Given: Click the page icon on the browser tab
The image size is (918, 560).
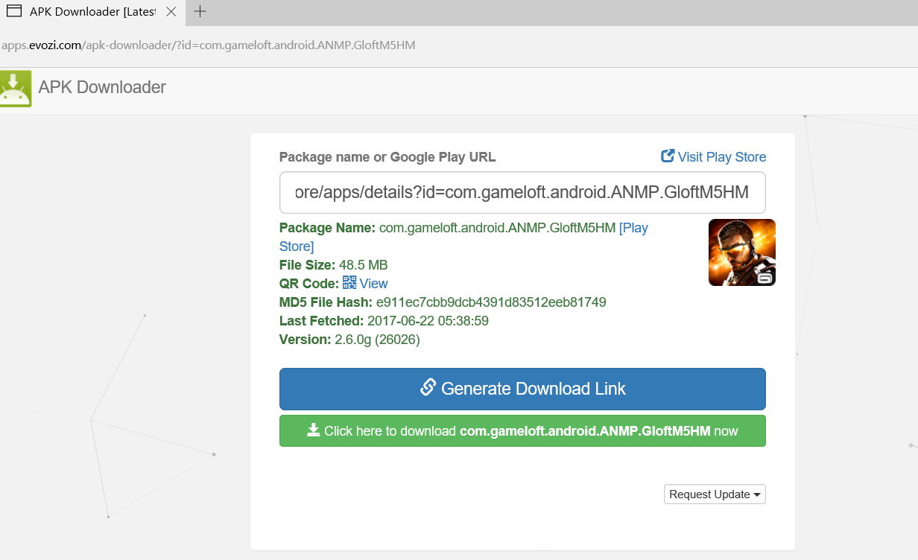Looking at the screenshot, I should [13, 12].
